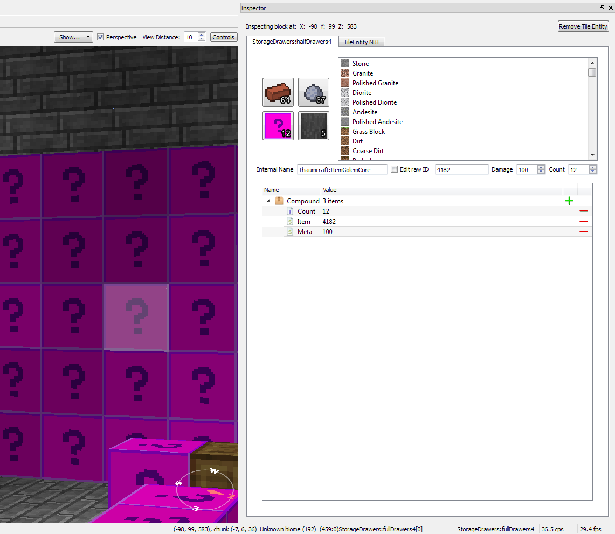Screen dimensions: 615x534
Task: Select the unknown magenta item slot showing 12
Action: click(278, 126)
